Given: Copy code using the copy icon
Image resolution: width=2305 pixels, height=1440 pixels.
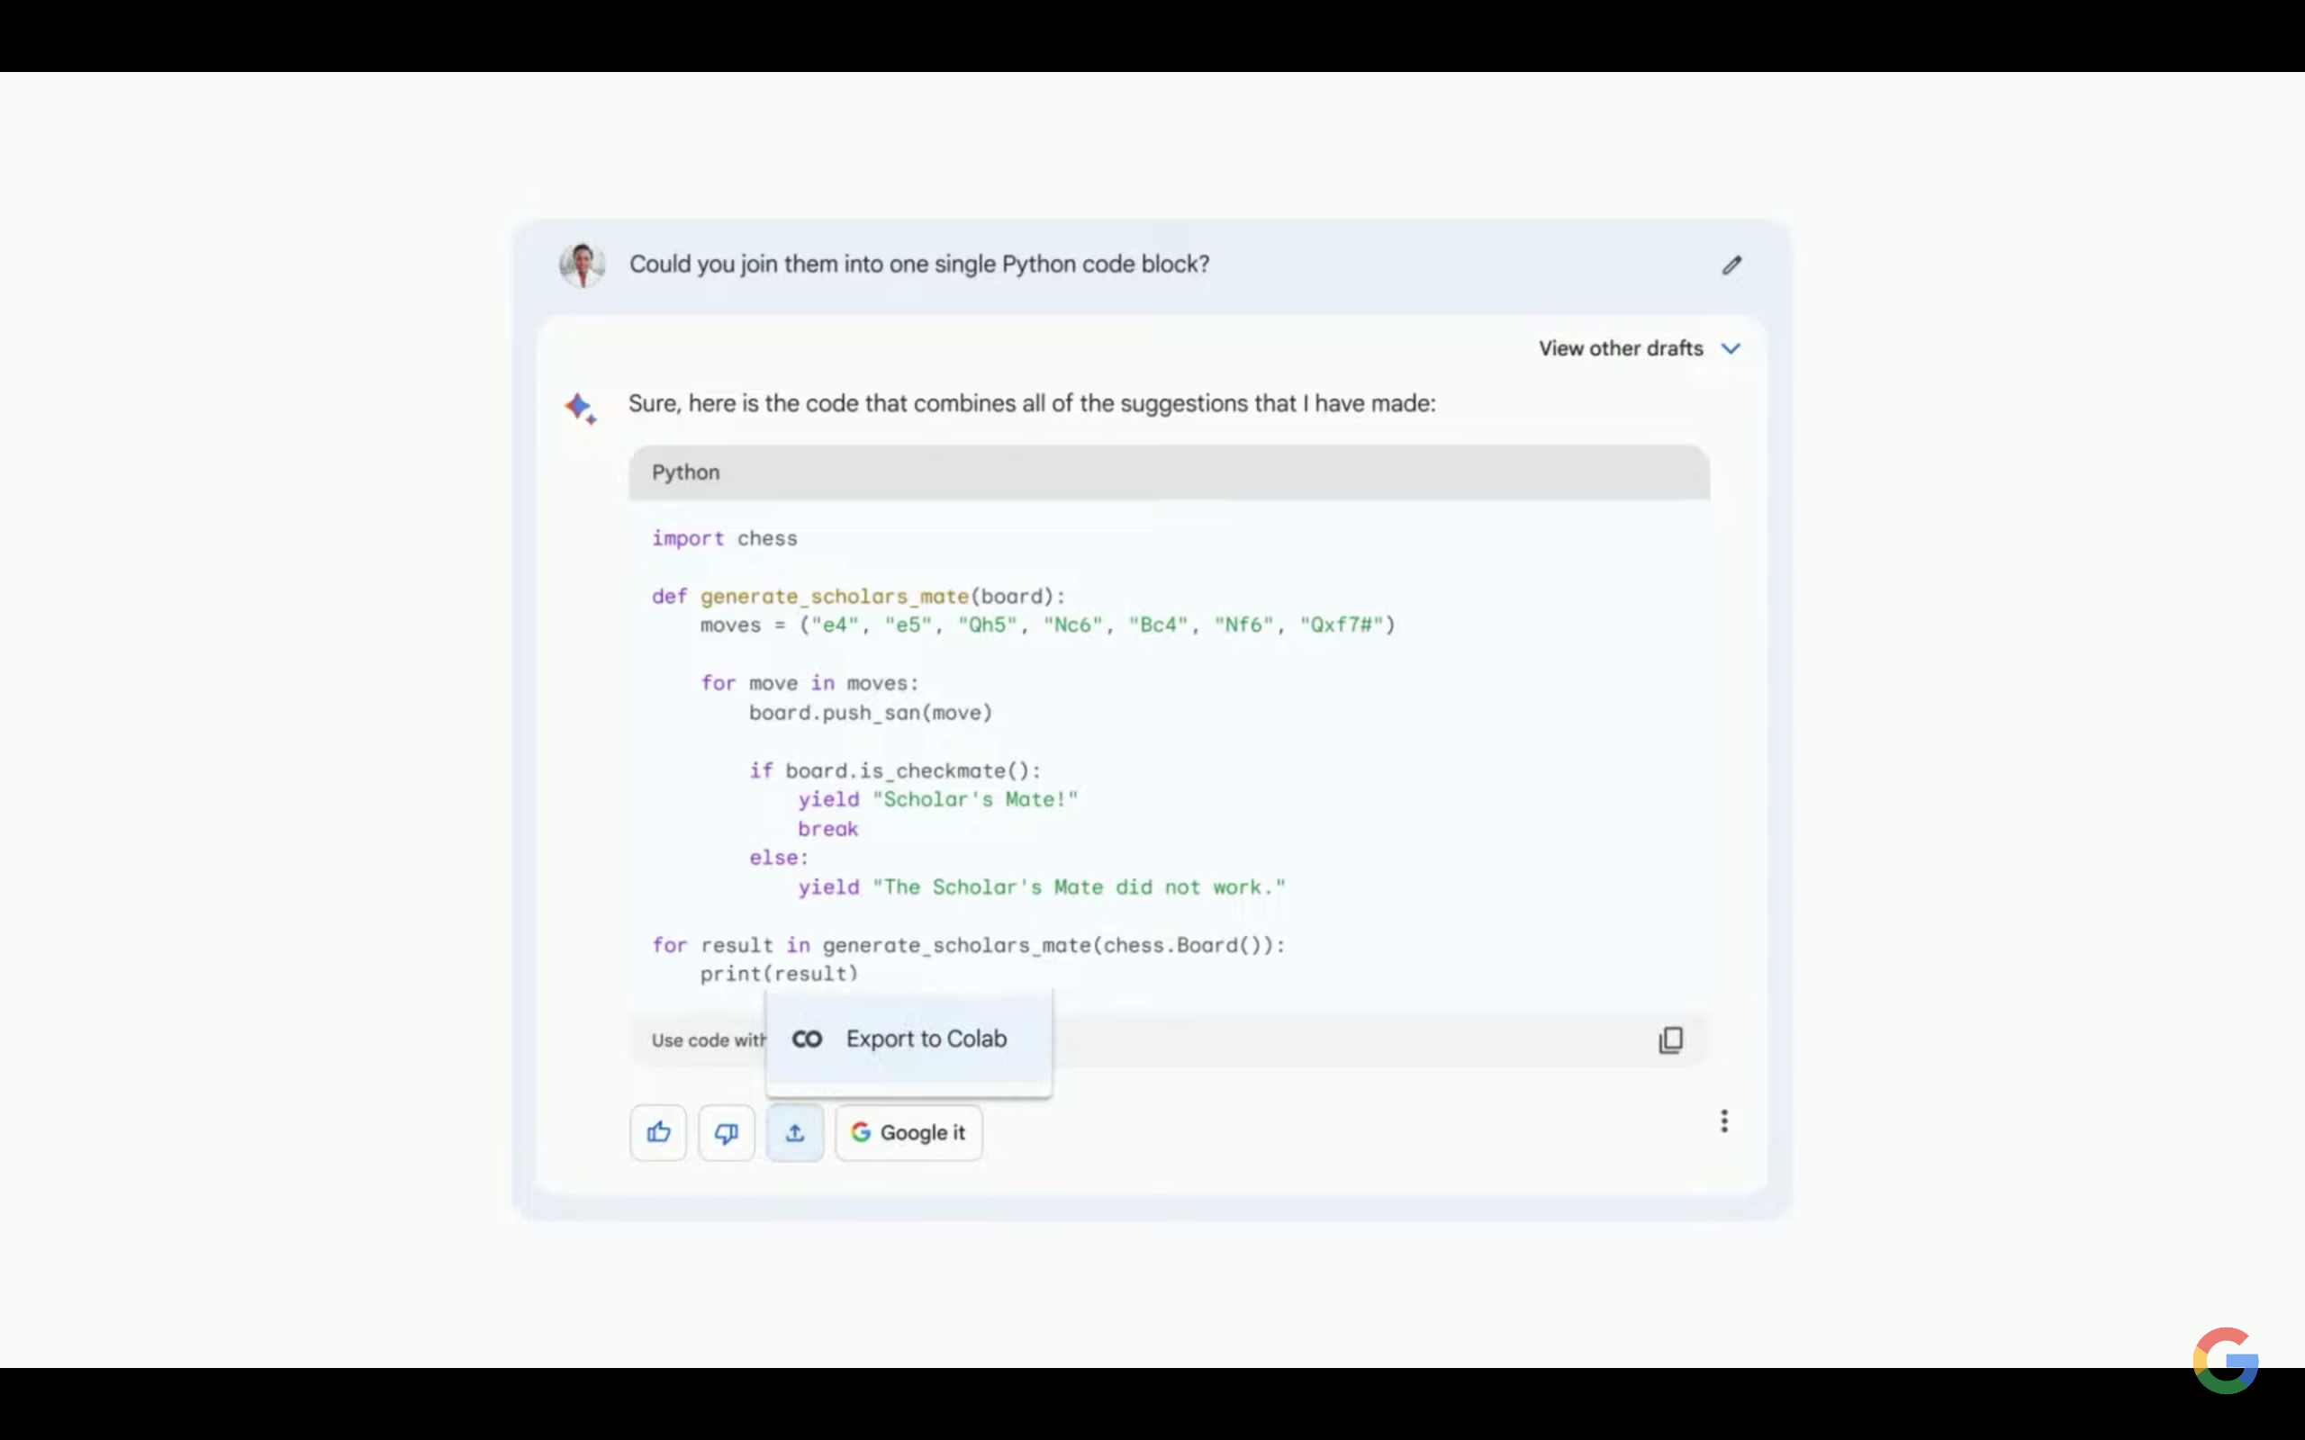Looking at the screenshot, I should click(1670, 1040).
